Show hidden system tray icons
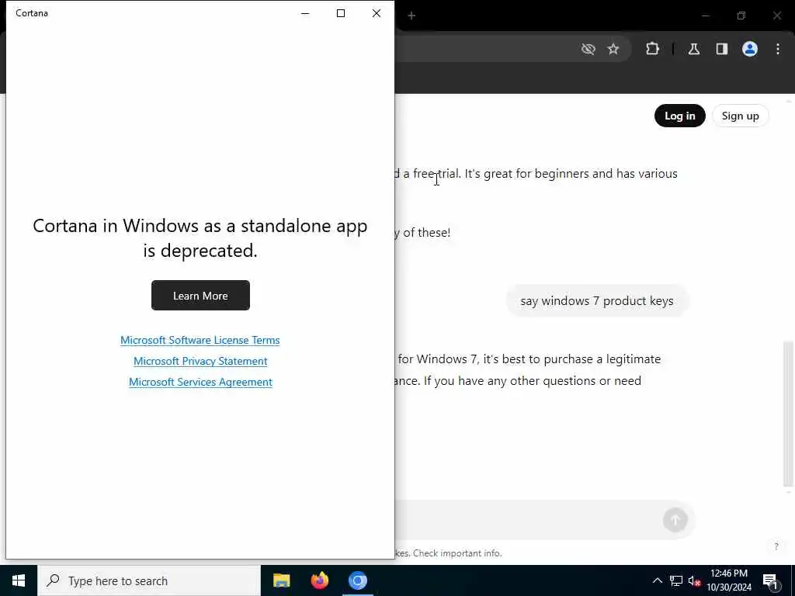The width and height of the screenshot is (795, 596). coord(657,580)
